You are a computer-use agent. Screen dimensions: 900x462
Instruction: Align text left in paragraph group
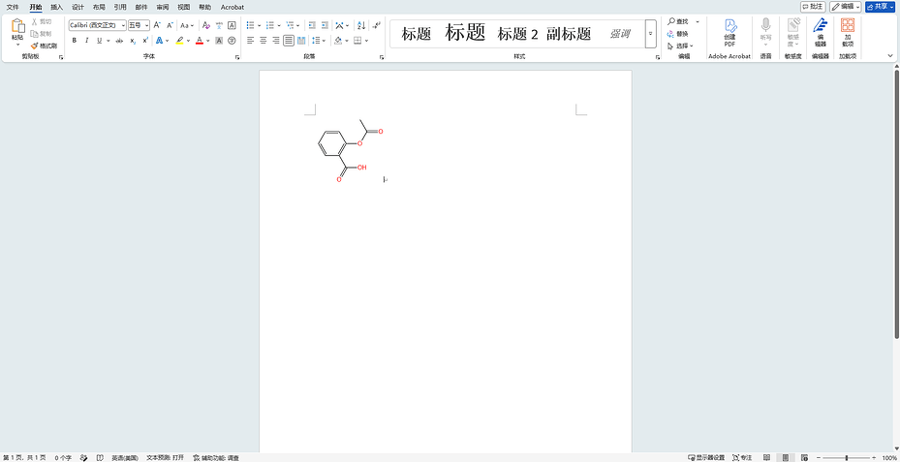[251, 41]
